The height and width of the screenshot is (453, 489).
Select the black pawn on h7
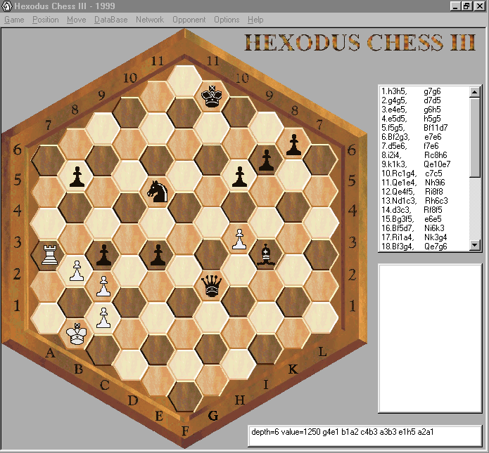pyautogui.click(x=239, y=176)
